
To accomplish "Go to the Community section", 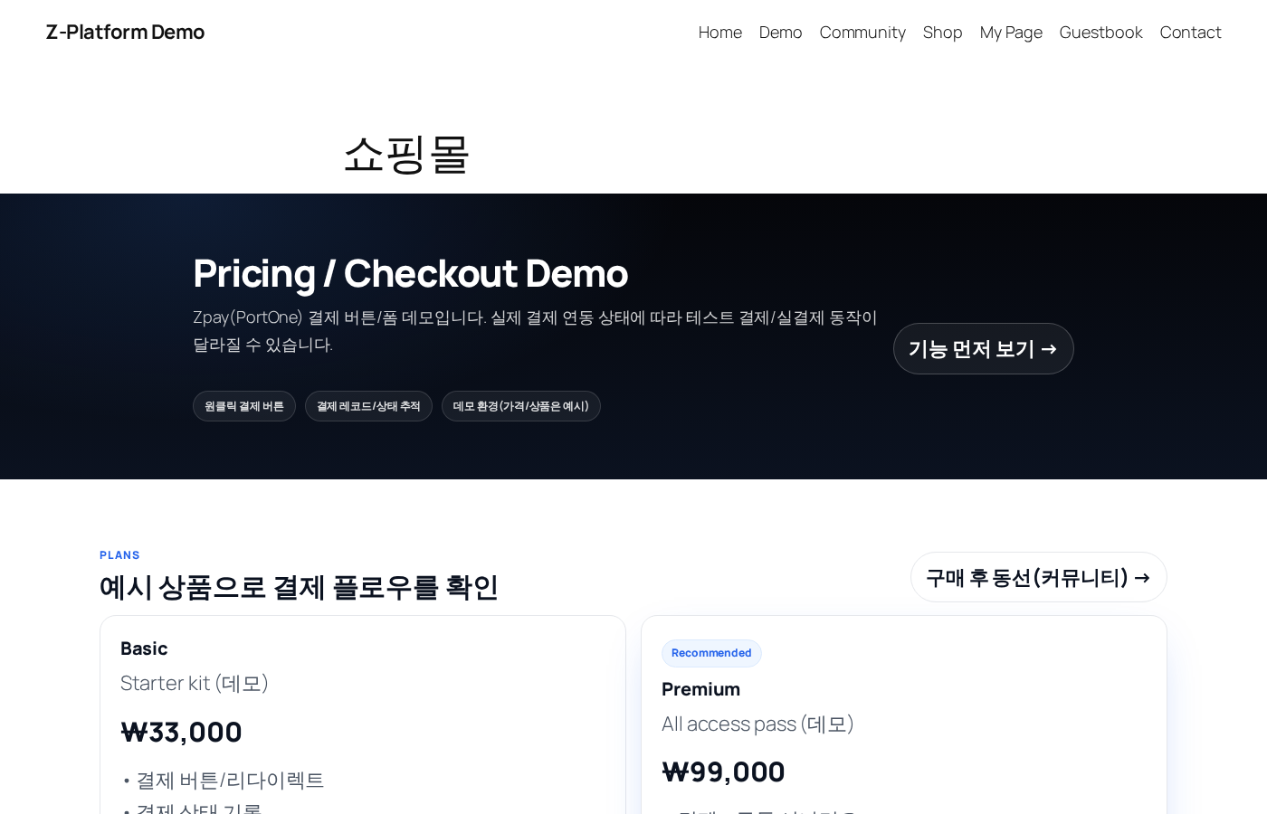I will pyautogui.click(x=862, y=32).
